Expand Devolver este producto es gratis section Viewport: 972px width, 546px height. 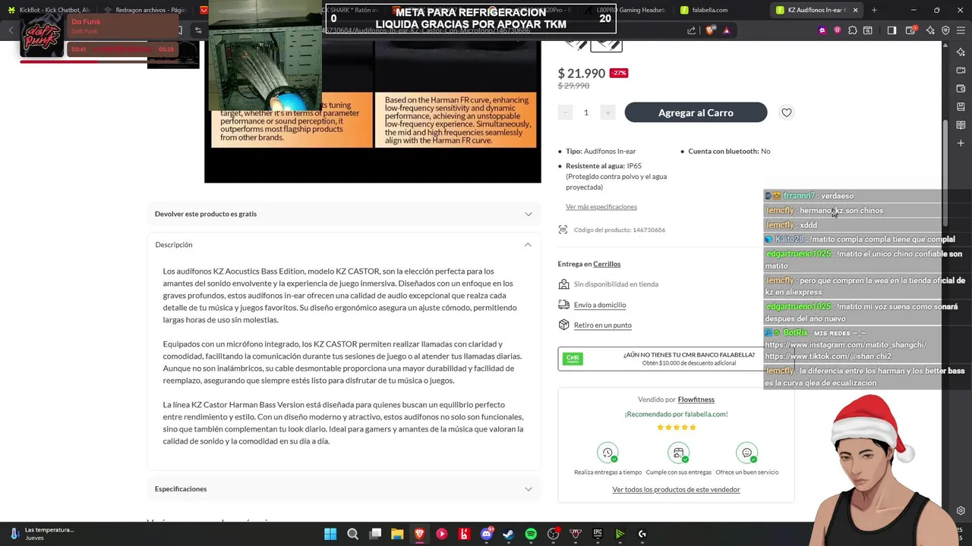pyautogui.click(x=344, y=214)
